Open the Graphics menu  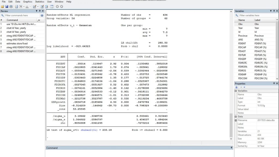(x=28, y=1)
